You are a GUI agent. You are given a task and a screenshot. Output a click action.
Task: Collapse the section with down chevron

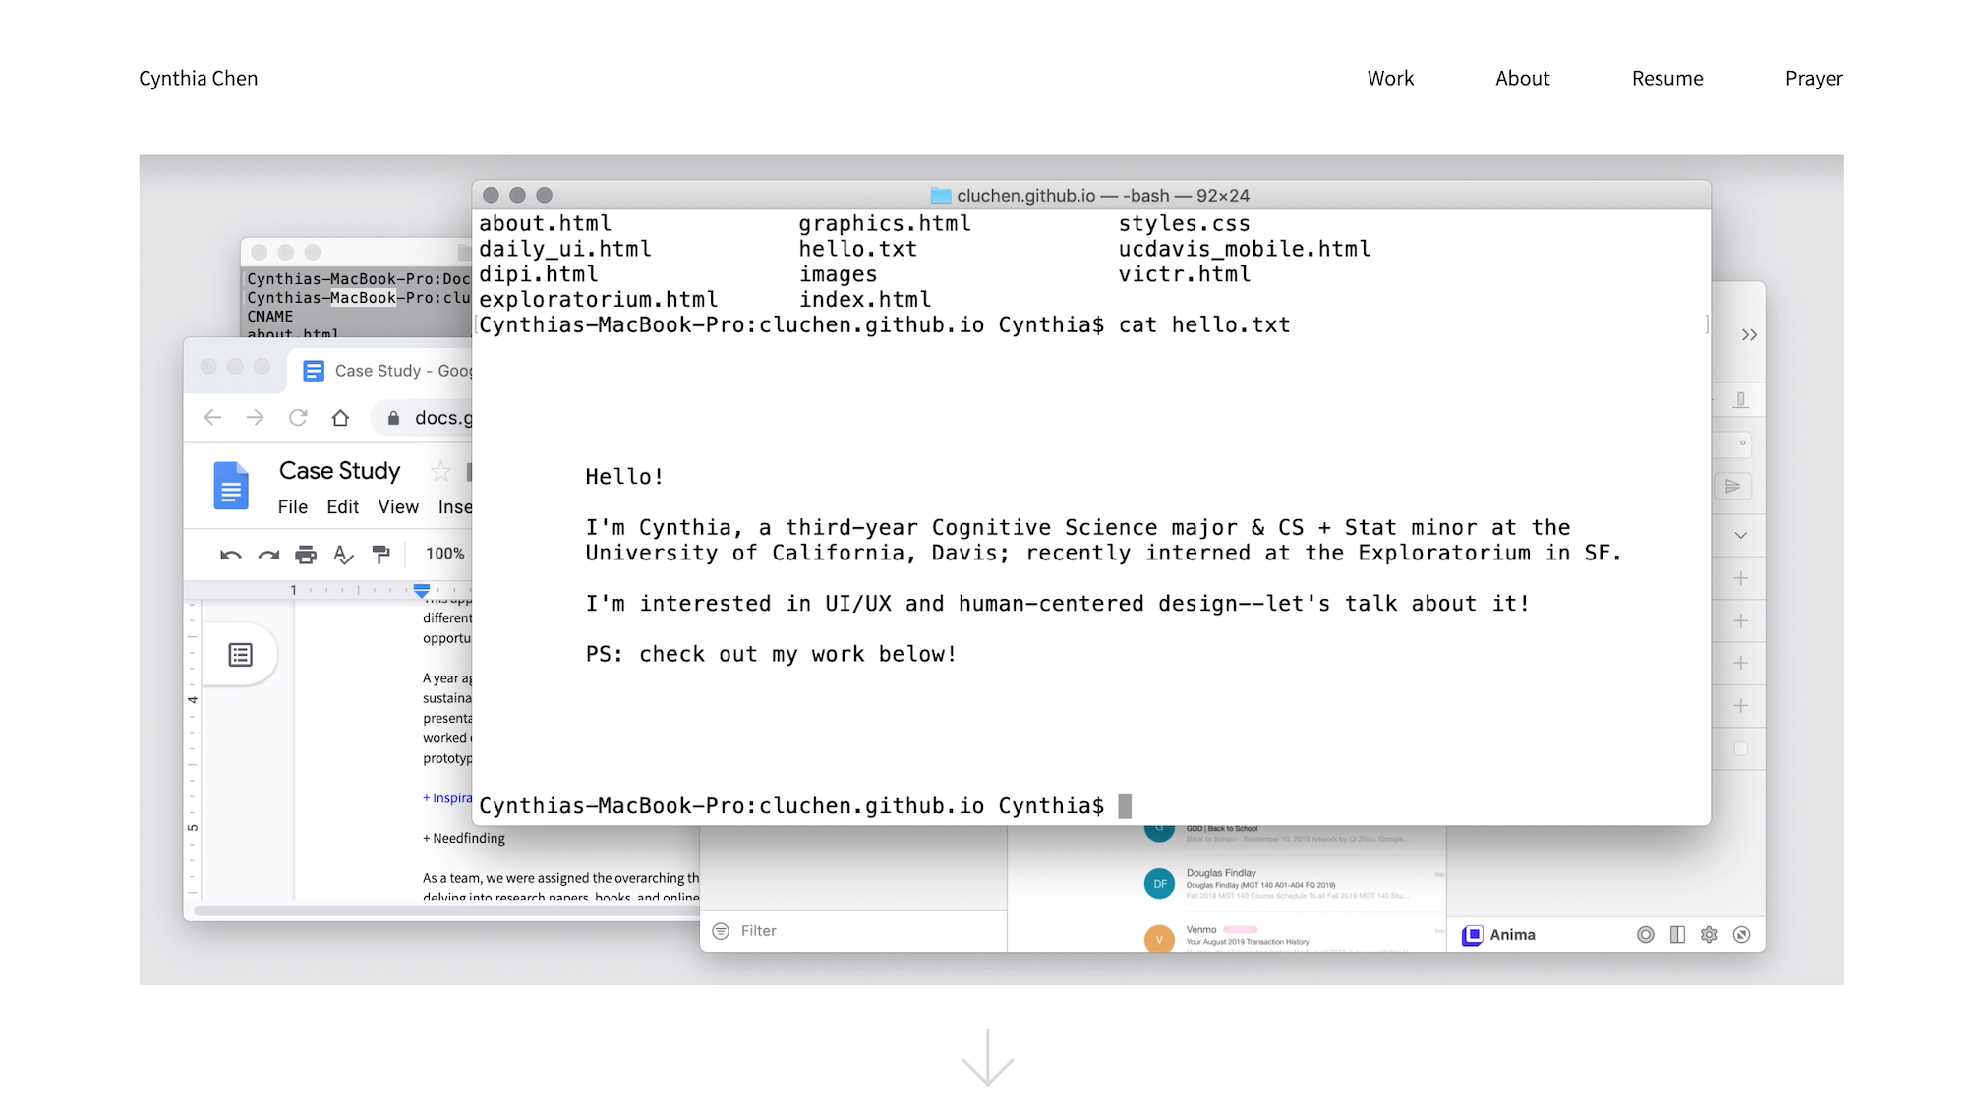1740,536
